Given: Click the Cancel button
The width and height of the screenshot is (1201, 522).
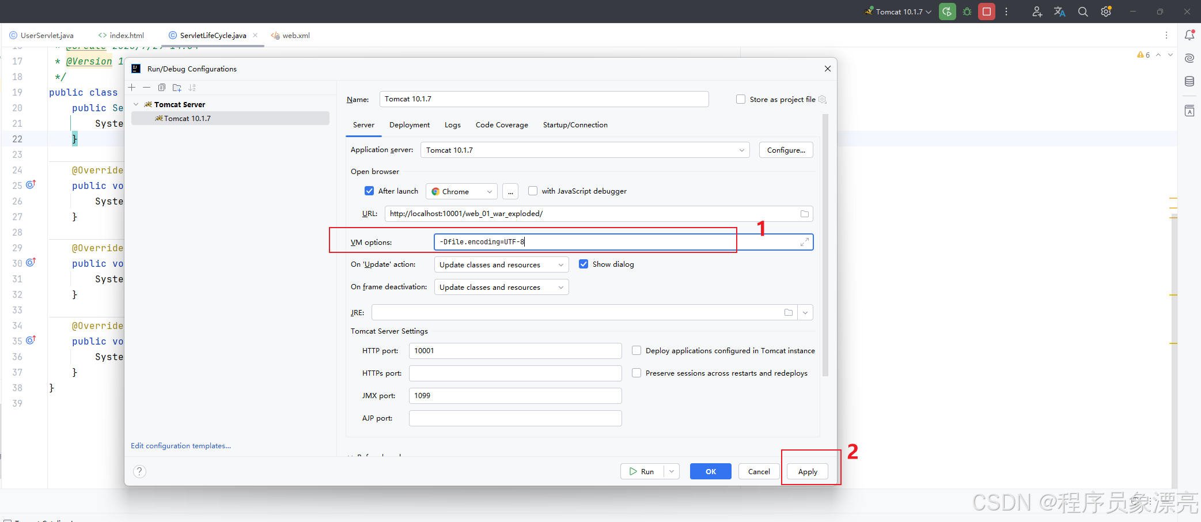Looking at the screenshot, I should click(759, 471).
